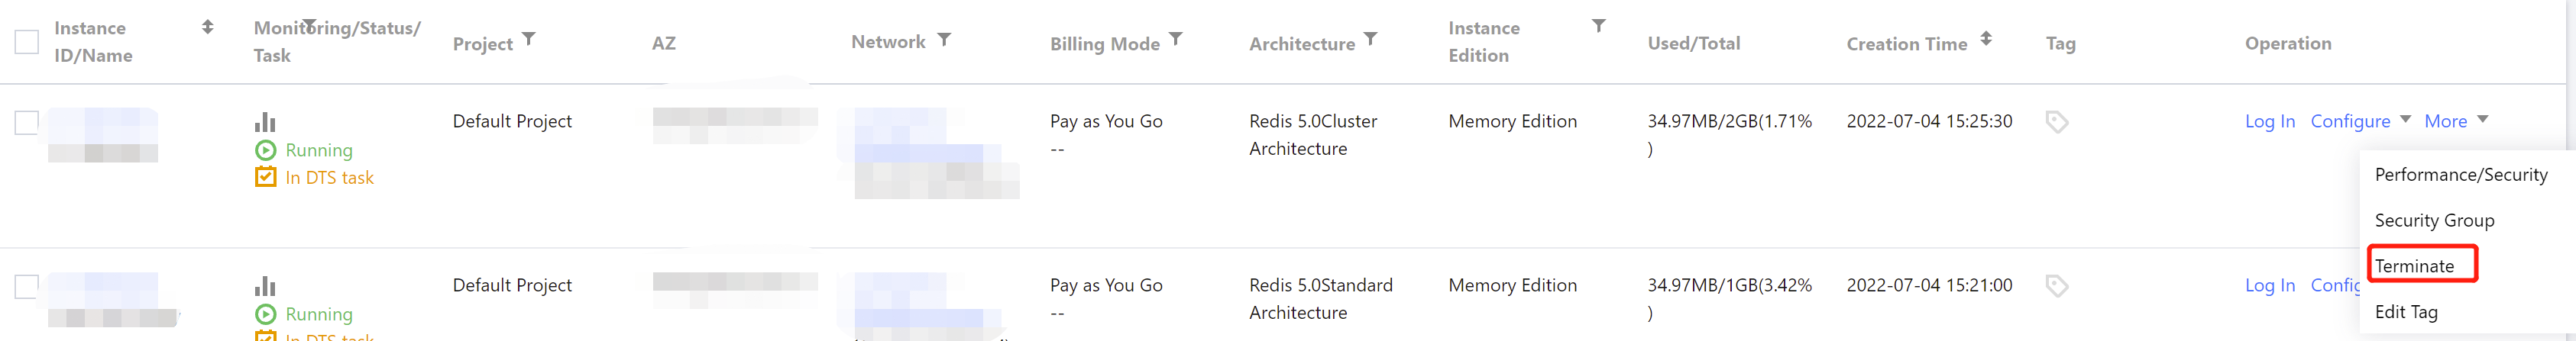The width and height of the screenshot is (2576, 341).
Task: Filter by Instance Edition
Action: point(1599,26)
